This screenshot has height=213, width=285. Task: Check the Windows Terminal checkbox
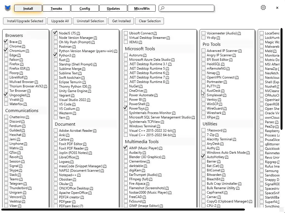click(x=126, y=126)
